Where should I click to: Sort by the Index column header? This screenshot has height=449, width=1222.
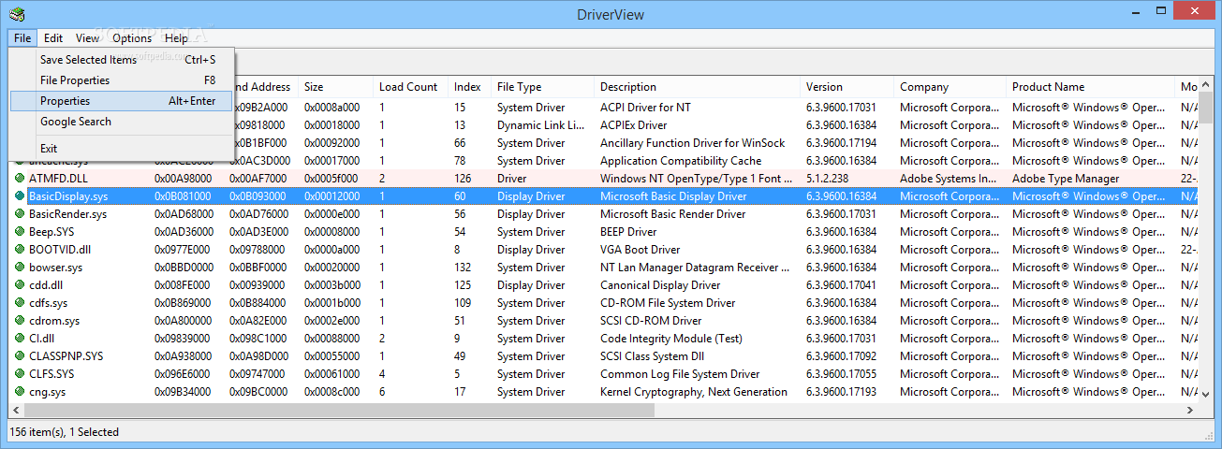click(469, 87)
